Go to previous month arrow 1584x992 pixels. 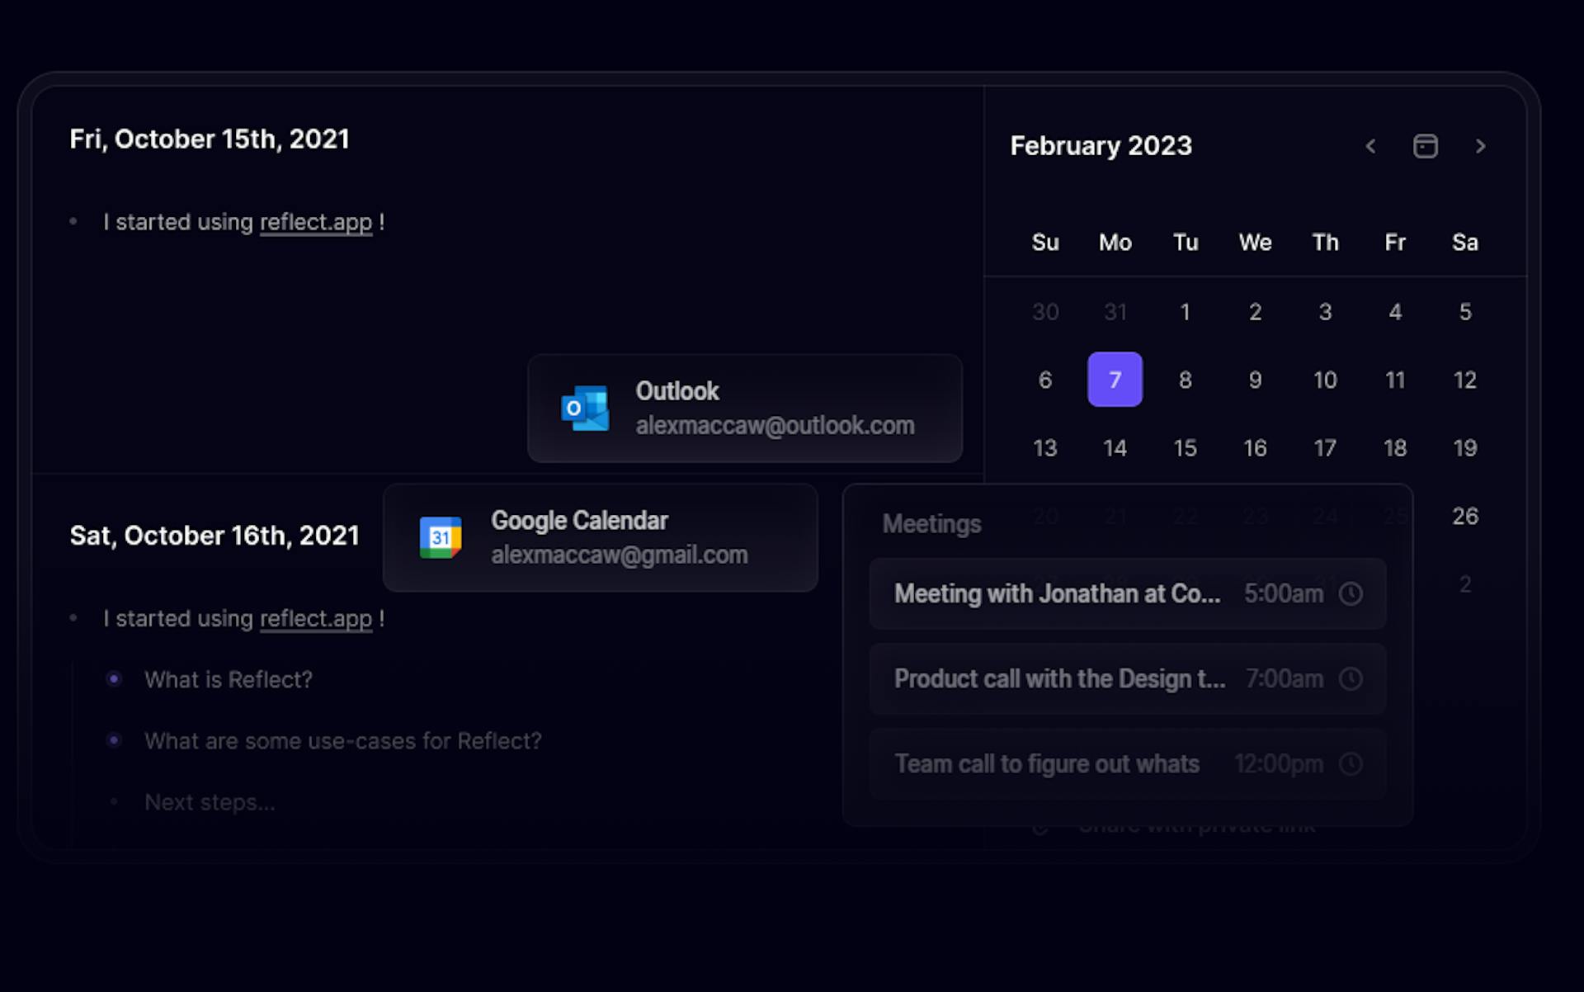pyautogui.click(x=1370, y=146)
